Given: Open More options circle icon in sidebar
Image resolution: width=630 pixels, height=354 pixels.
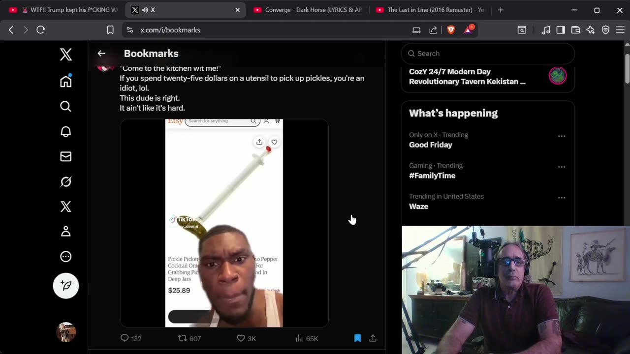Looking at the screenshot, I should pos(65,257).
